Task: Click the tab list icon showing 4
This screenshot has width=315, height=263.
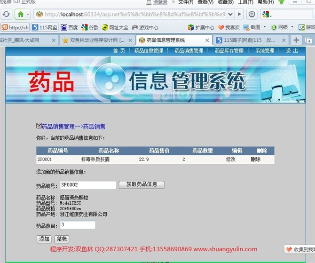Action: [x=308, y=40]
